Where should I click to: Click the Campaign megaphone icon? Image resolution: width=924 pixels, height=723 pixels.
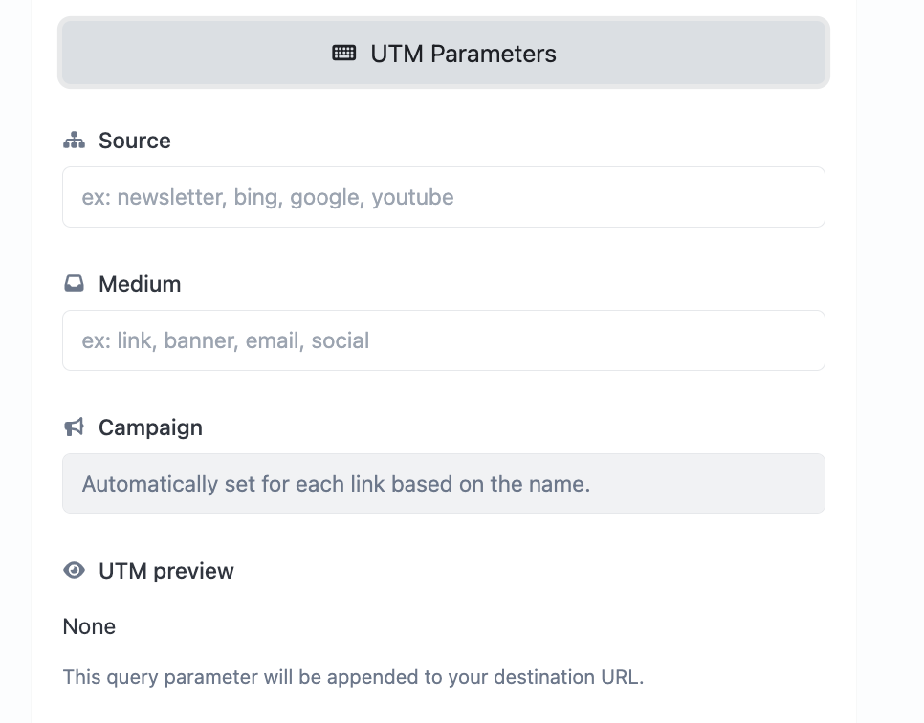tap(75, 427)
